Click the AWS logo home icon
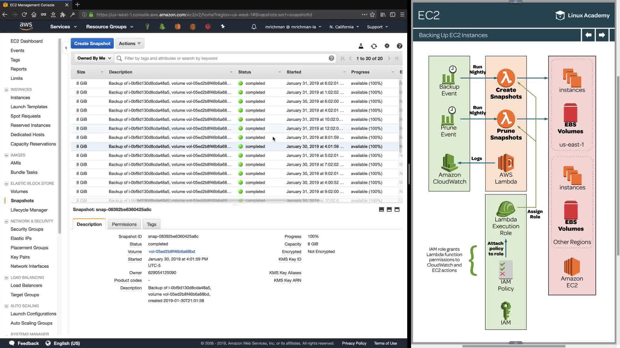 26,26
